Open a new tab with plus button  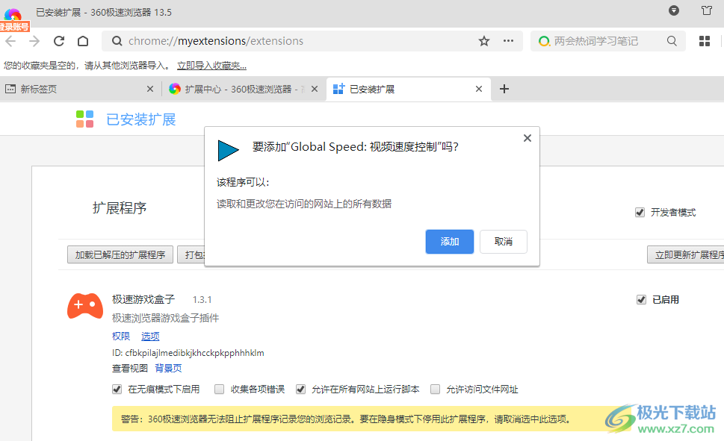504,89
